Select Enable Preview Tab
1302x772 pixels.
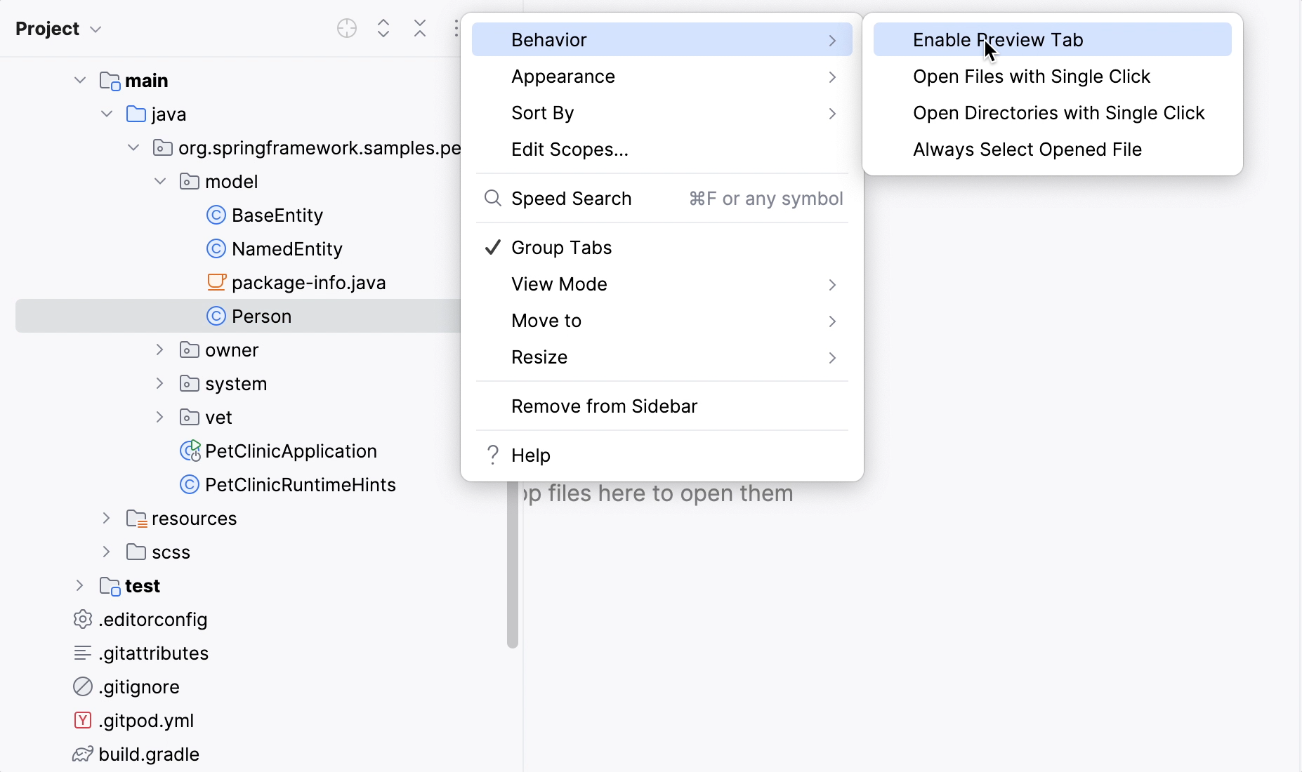997,39
